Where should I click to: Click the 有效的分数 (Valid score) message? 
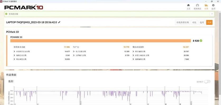click(x=13, y=14)
